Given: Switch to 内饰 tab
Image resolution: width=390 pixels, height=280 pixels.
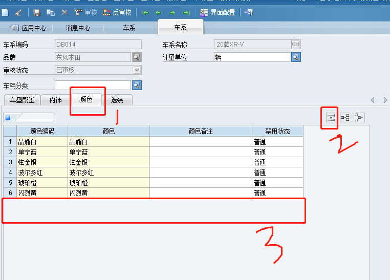Looking at the screenshot, I should pos(55,100).
